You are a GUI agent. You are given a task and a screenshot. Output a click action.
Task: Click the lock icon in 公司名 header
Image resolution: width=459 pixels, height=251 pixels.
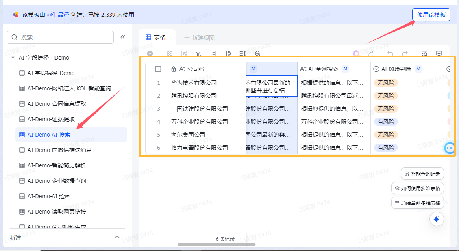(174, 69)
